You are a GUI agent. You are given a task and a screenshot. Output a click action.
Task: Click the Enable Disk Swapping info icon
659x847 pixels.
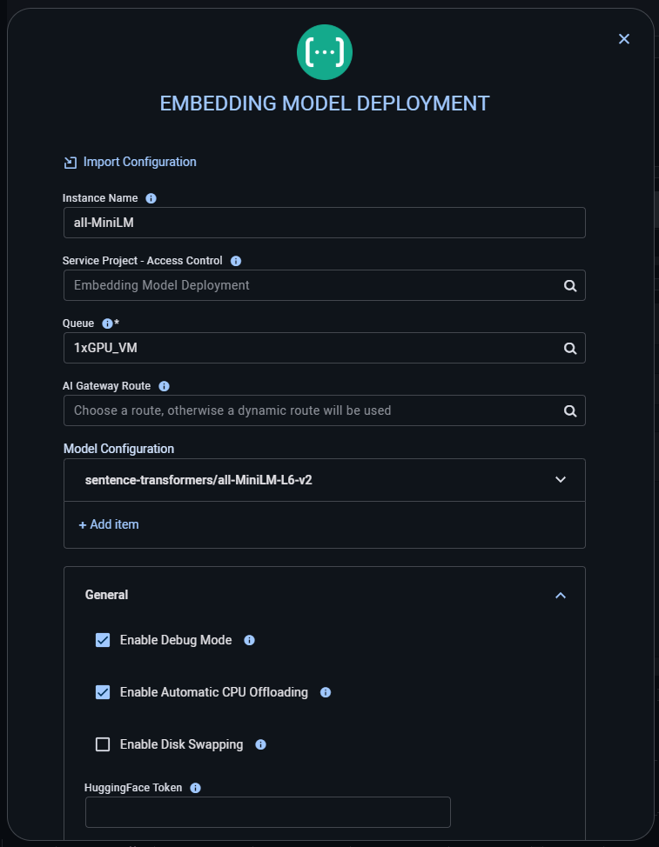259,744
